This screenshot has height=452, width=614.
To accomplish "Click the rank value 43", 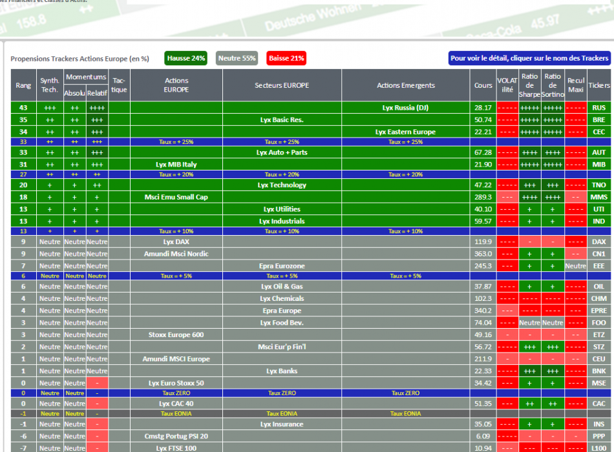I will (23, 108).
